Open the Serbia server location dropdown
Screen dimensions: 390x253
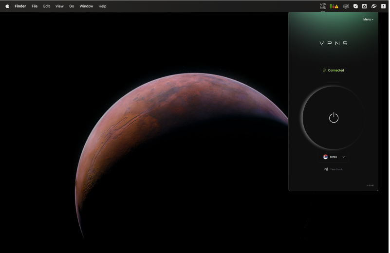tap(334, 157)
